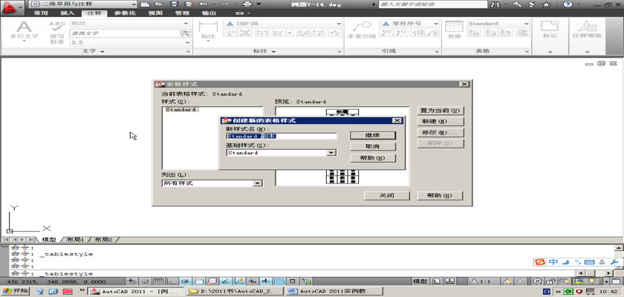Click the New file icon in quick access toolbar
Viewport: 624px width, 297px height.
[146, 4]
